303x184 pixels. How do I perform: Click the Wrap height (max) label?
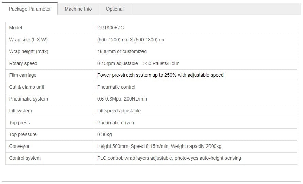[29, 51]
